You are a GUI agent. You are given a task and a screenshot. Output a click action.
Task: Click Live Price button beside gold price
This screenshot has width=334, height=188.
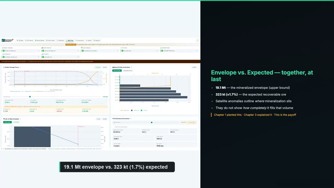pyautogui.click(x=192, y=122)
